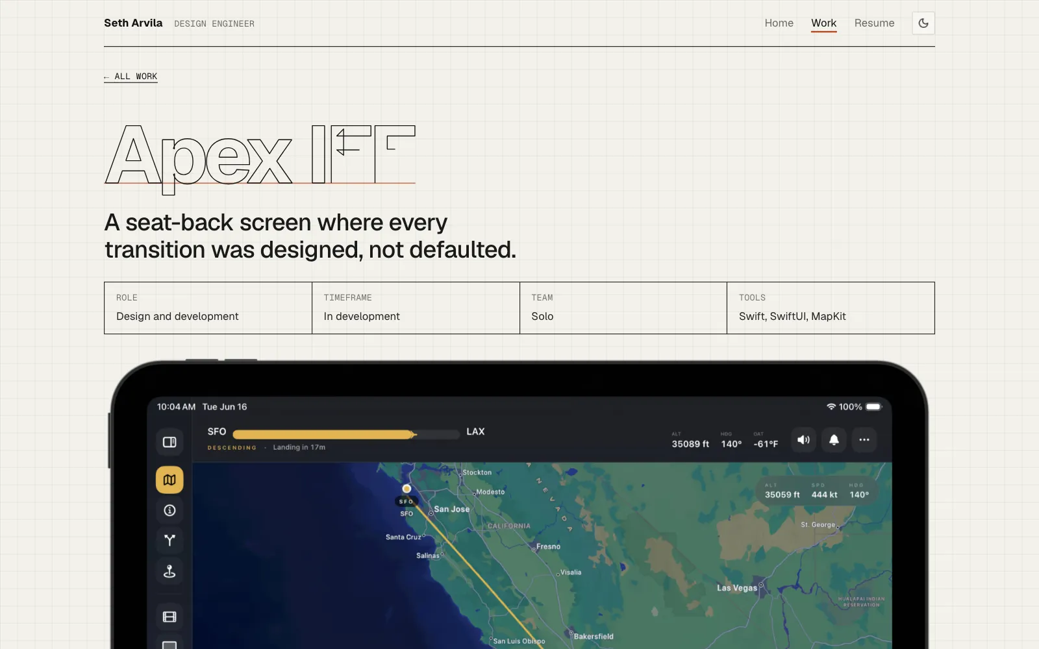Click the -61°F outside temperature value

pyautogui.click(x=766, y=444)
